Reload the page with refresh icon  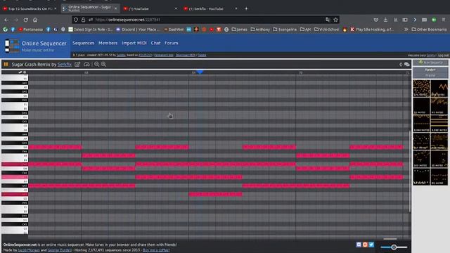pyautogui.click(x=25, y=20)
